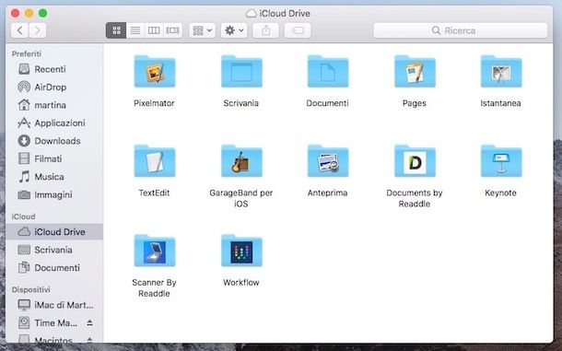
Task: Select iCloud Drive in the sidebar
Action: point(54,231)
